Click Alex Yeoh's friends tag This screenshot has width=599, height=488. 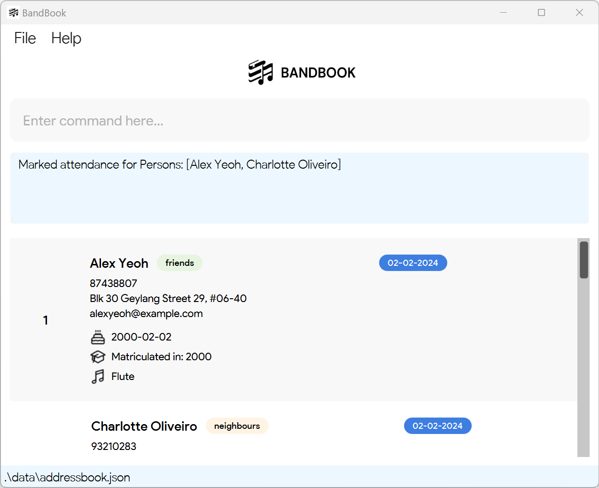pos(179,263)
